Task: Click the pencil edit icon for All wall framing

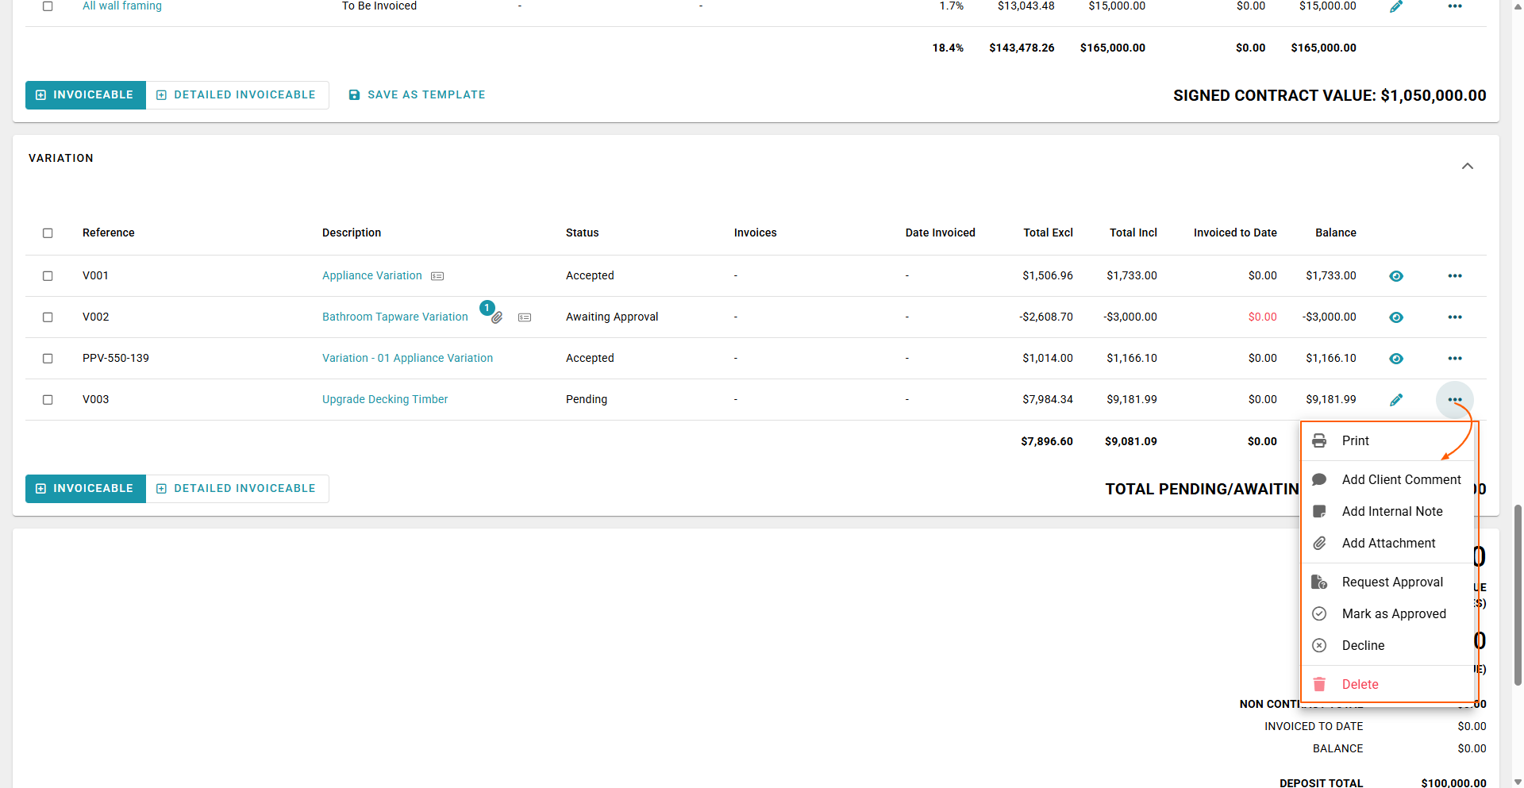Action: 1396,6
